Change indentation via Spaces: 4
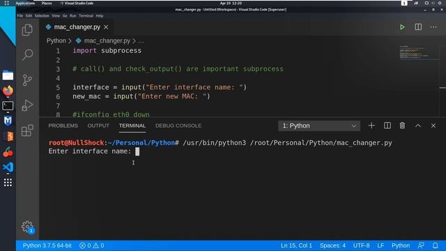446x251 pixels. (332, 245)
